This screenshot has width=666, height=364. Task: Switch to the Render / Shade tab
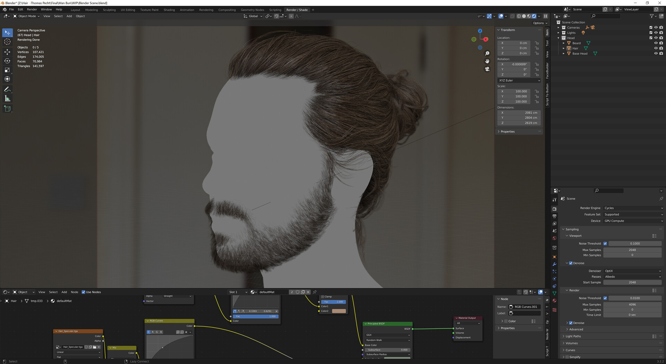(x=297, y=10)
